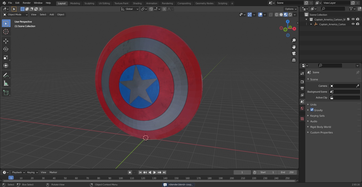Click the Blender logo menu icon

4,3
